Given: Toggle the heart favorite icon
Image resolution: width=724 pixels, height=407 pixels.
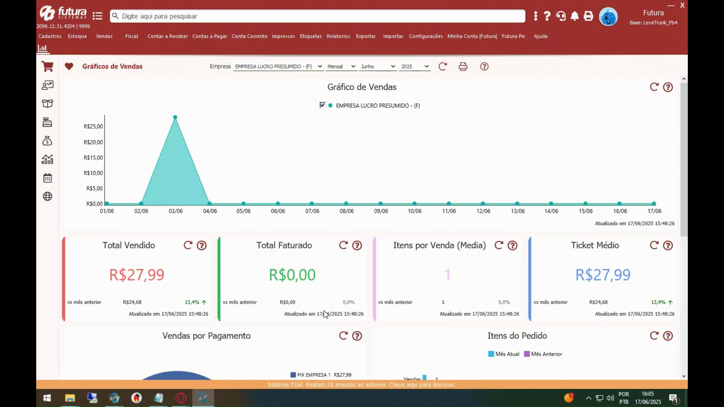Looking at the screenshot, I should [69, 66].
